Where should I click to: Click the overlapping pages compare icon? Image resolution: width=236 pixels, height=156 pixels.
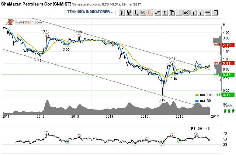(172, 13)
